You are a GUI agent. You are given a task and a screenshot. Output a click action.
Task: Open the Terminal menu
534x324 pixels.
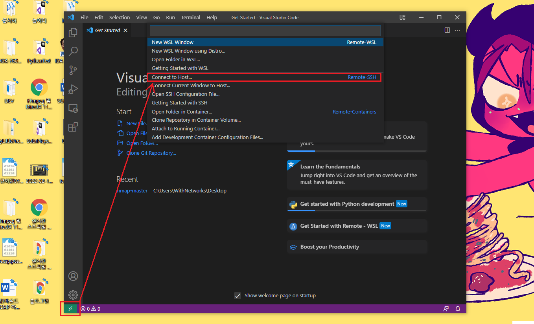pyautogui.click(x=191, y=17)
